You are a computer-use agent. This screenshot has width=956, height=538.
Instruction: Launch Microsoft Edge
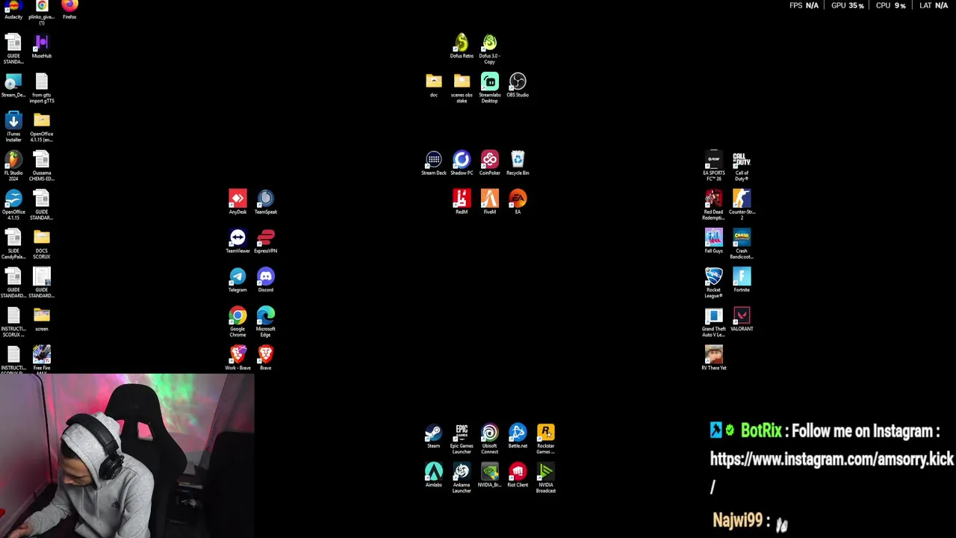pyautogui.click(x=266, y=322)
